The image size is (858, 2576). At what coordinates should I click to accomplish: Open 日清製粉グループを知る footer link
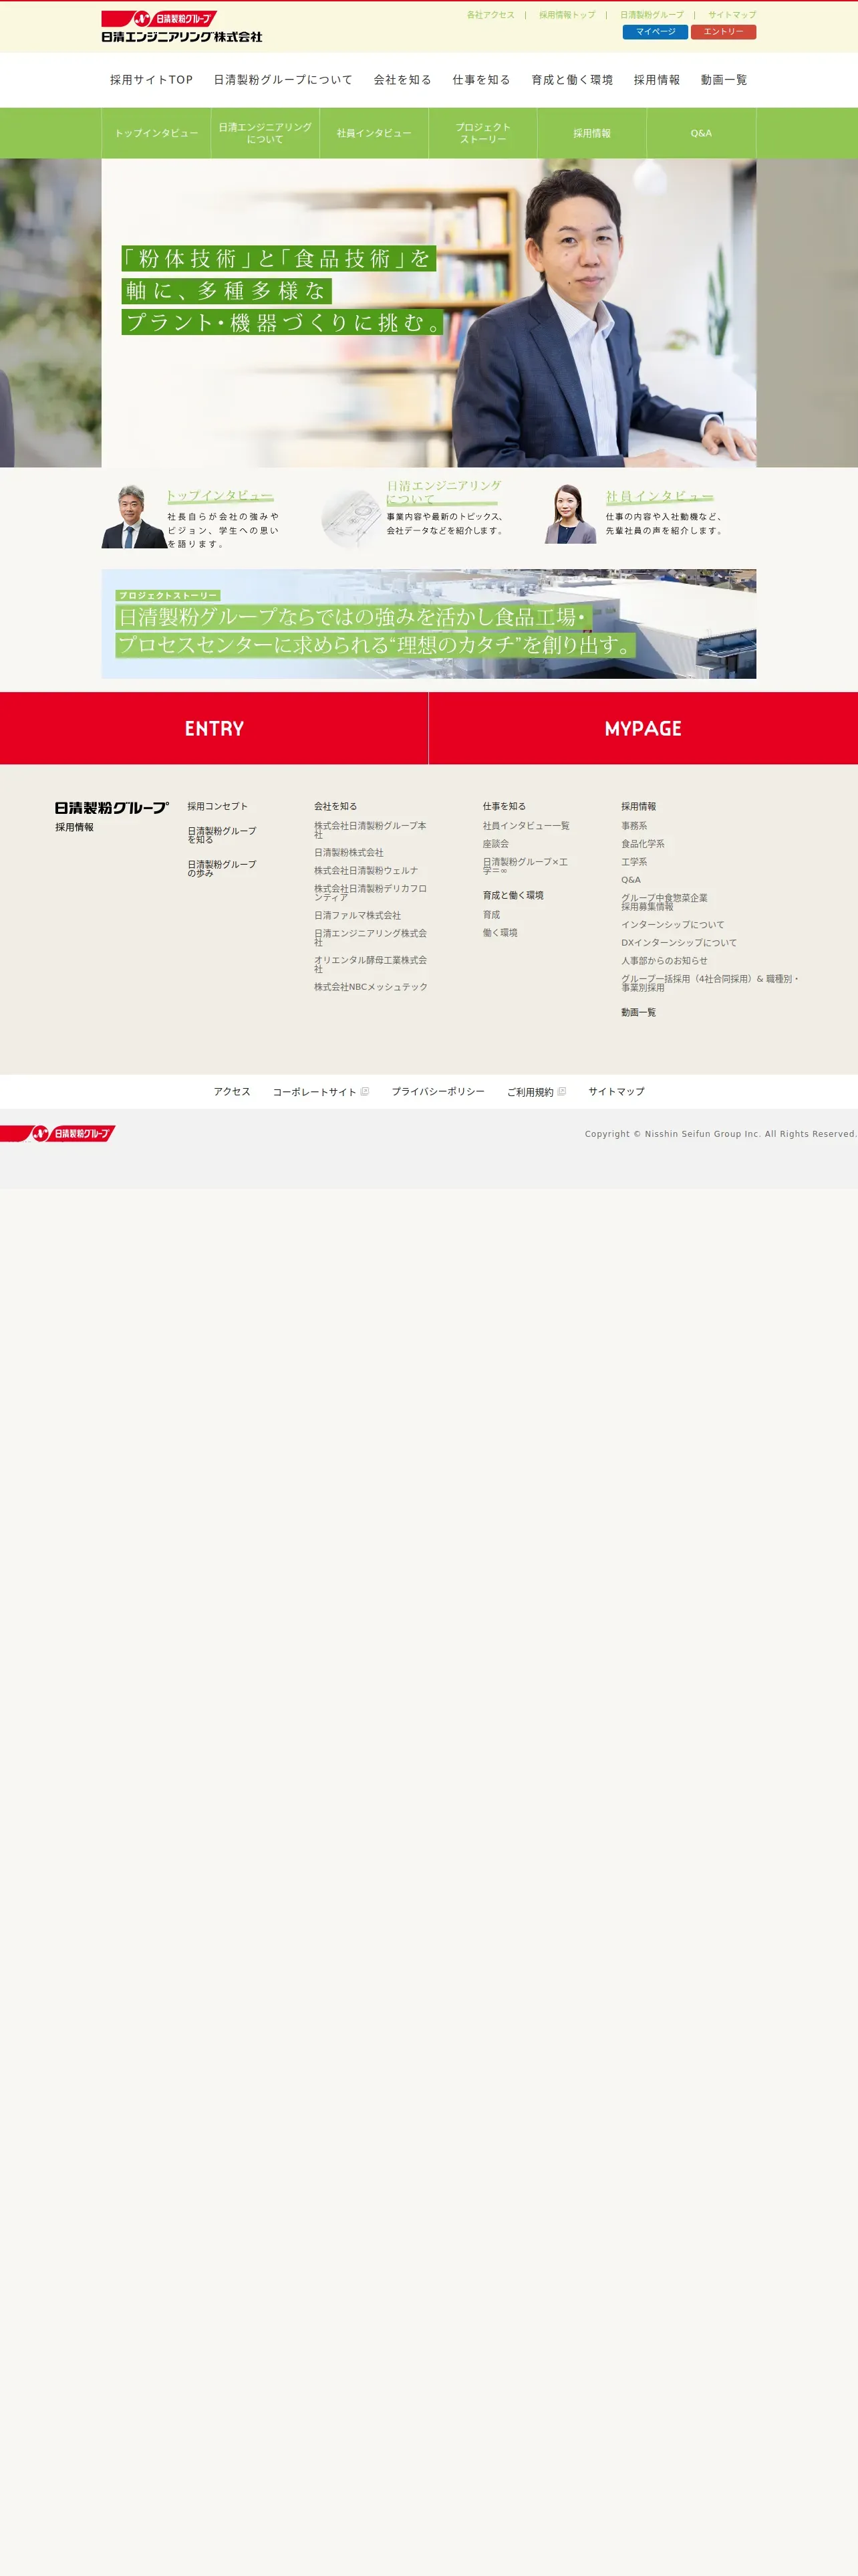pos(222,835)
